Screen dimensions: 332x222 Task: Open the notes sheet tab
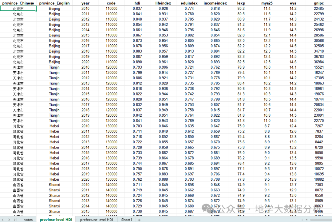point(28,220)
